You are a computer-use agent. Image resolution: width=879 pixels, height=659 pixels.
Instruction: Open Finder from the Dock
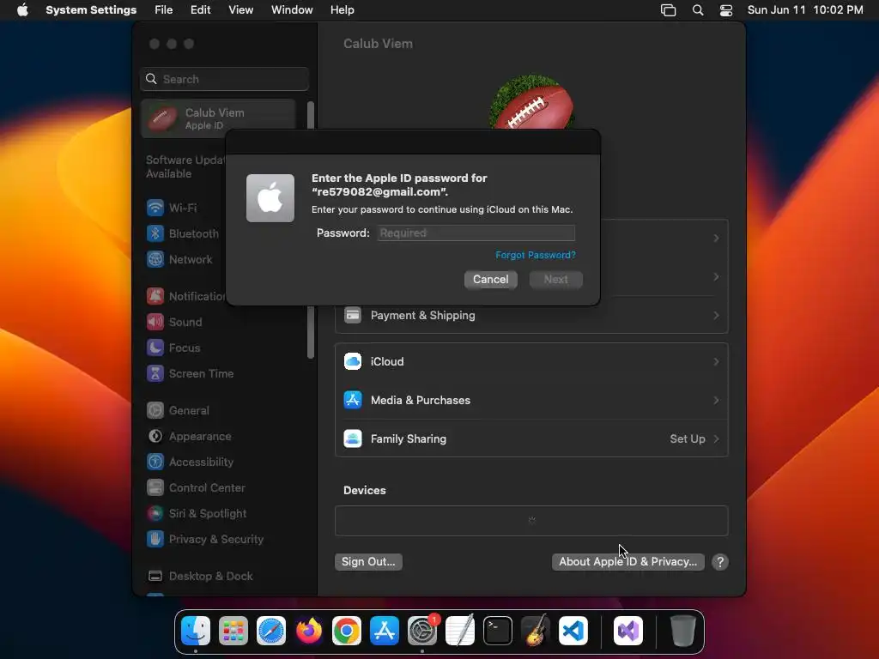pos(196,631)
